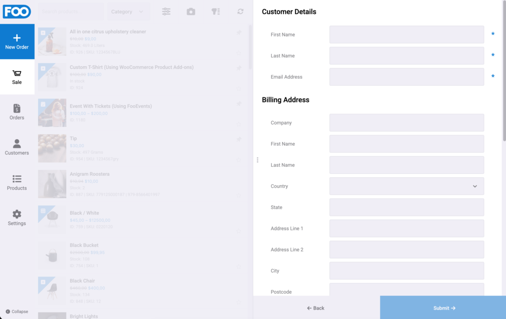This screenshot has height=319, width=506.
Task: Submit the customer details form
Action: pos(443,308)
